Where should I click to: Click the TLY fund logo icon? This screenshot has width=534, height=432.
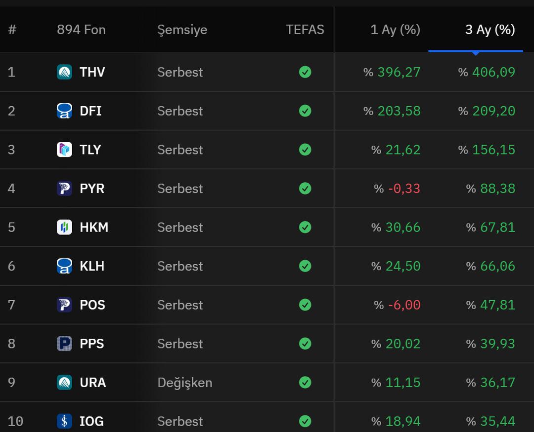(x=64, y=150)
